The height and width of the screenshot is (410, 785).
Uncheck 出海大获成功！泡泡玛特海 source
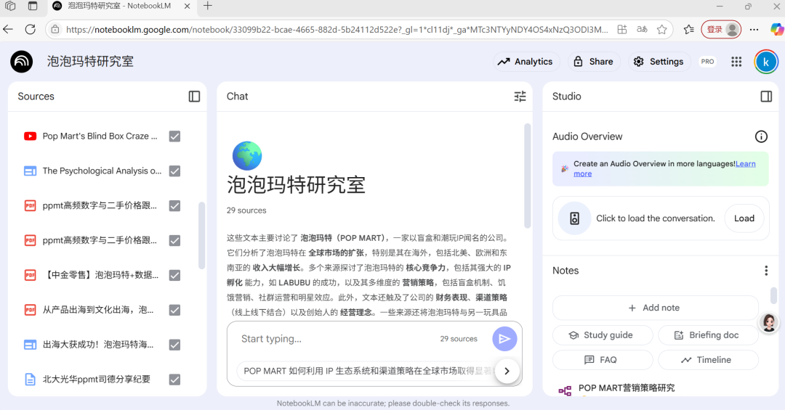click(174, 345)
